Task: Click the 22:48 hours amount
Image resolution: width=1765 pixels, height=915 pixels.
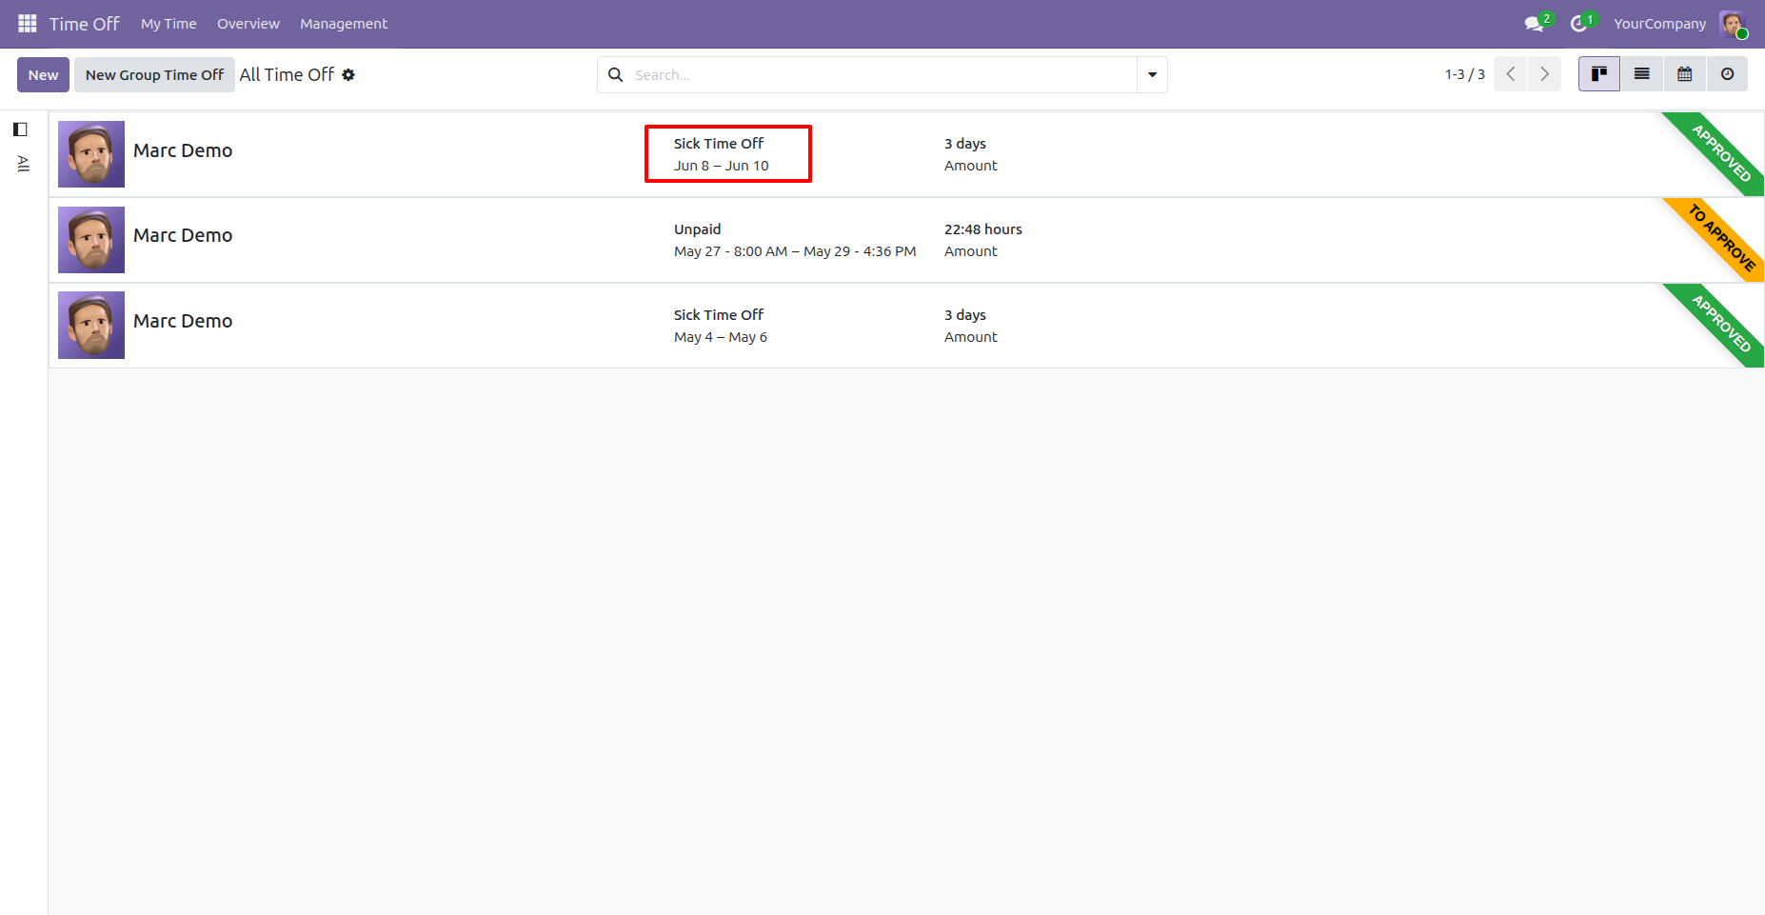Action: click(982, 229)
